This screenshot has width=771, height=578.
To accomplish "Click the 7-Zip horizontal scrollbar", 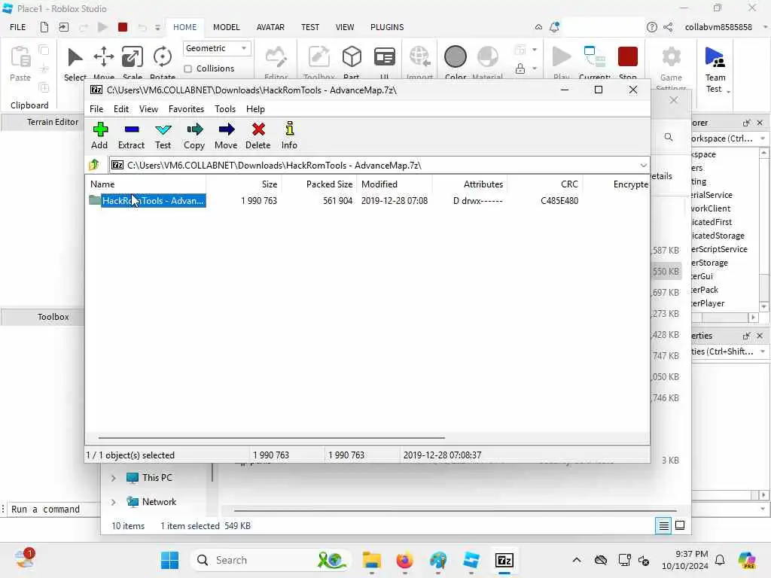I will tap(271, 437).
